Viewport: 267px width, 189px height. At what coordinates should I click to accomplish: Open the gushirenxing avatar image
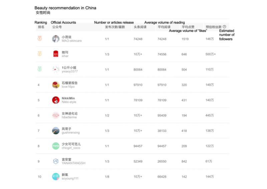click(x=56, y=130)
